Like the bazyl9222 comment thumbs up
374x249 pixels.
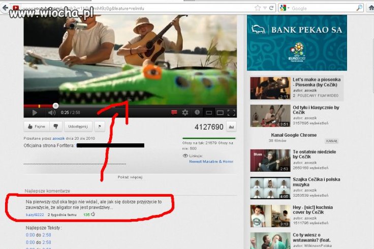93,214
